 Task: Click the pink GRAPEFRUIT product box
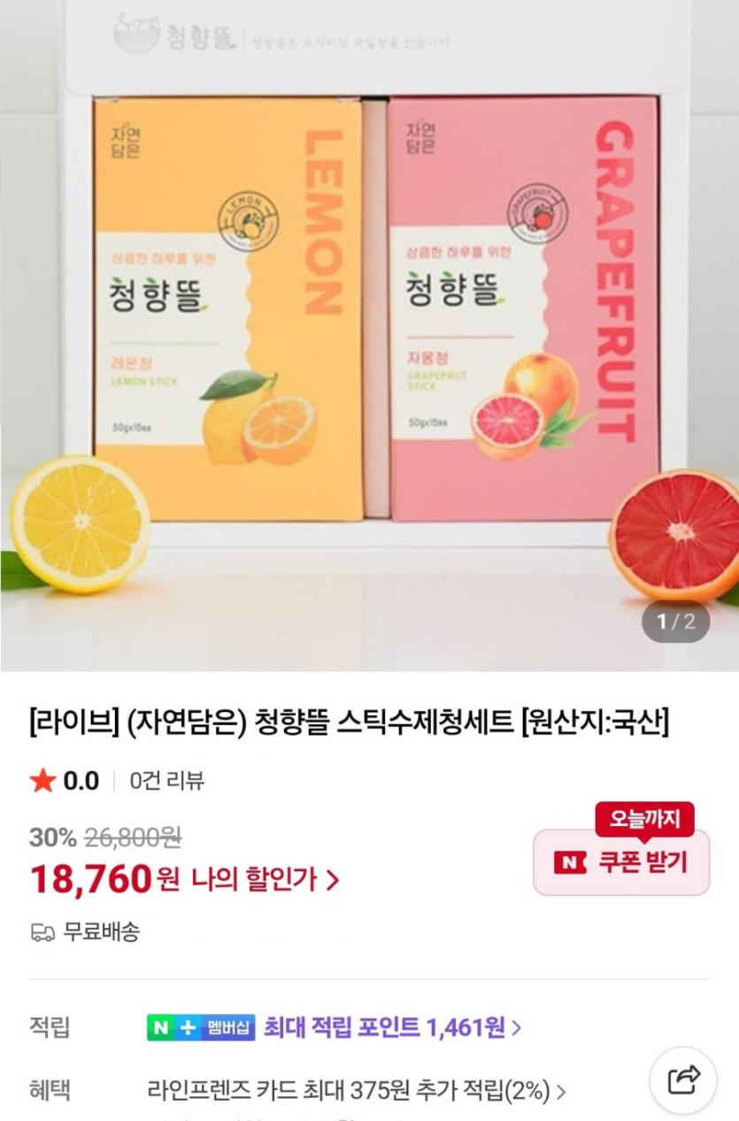524,309
